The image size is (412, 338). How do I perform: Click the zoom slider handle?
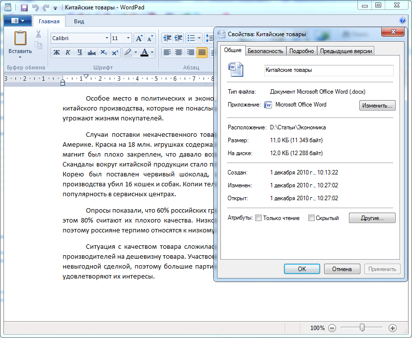[362, 328]
